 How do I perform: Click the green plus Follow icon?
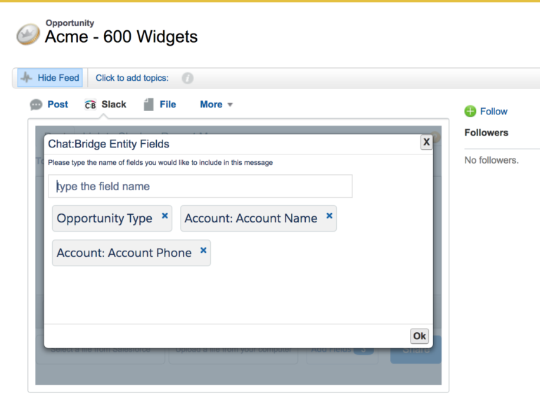470,112
